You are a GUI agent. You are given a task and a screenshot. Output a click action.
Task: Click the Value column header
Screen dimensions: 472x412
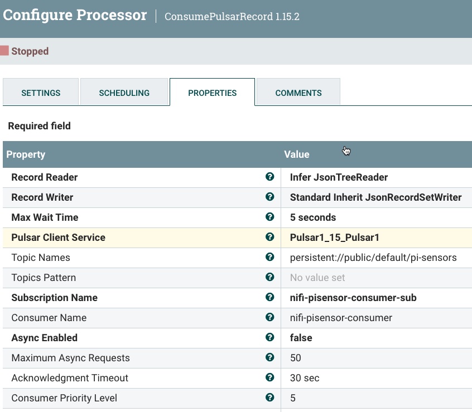point(297,154)
